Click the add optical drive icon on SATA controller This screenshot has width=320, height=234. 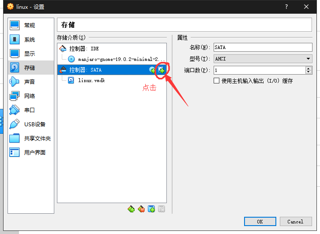(x=152, y=70)
